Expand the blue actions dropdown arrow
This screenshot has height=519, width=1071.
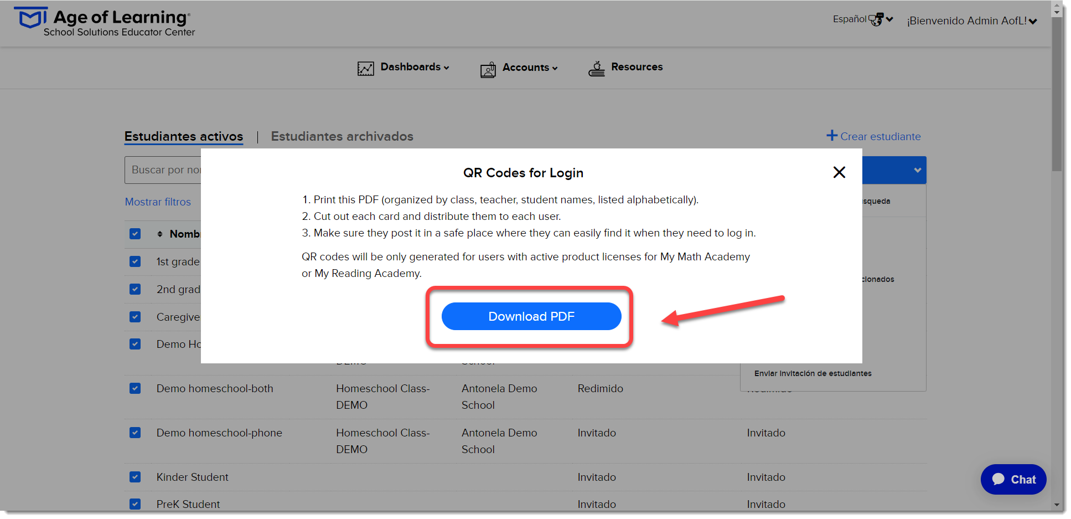coord(918,170)
